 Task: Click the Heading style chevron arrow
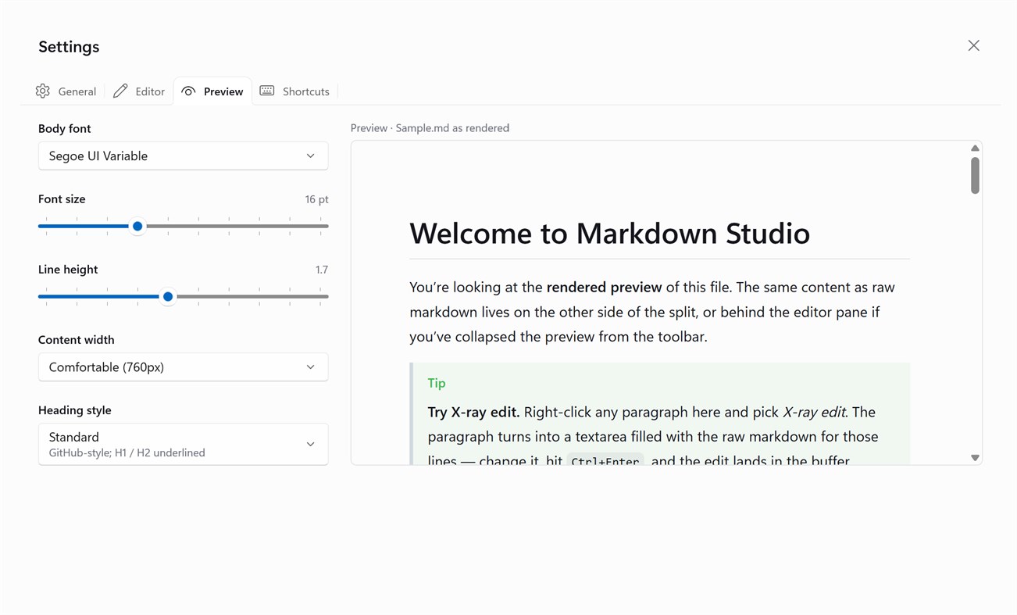(x=311, y=444)
